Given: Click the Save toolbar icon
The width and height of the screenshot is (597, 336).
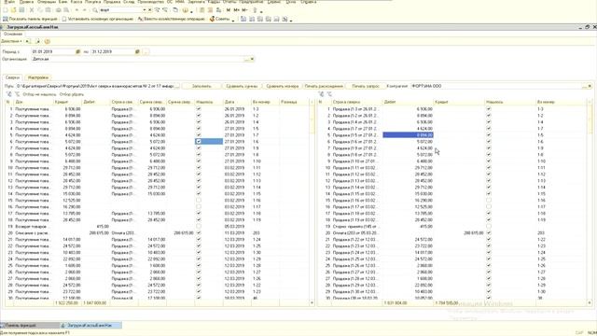Looking at the screenshot, I should [x=21, y=10].
